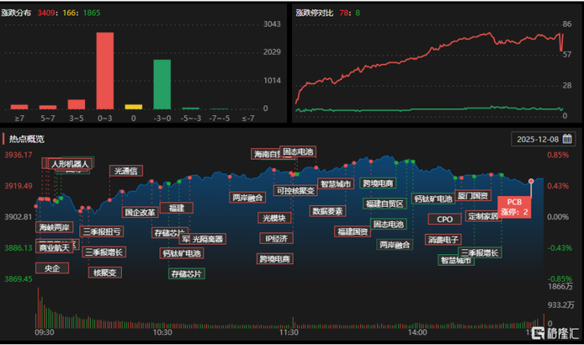
Task: Open the 三季报扭亏 hotspot tag
Action: [102, 232]
